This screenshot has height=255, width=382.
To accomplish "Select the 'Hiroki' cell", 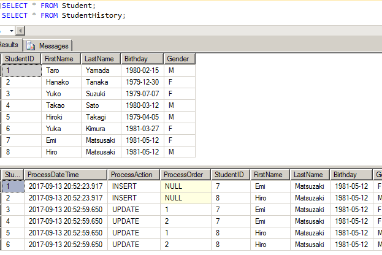I will (61, 117).
